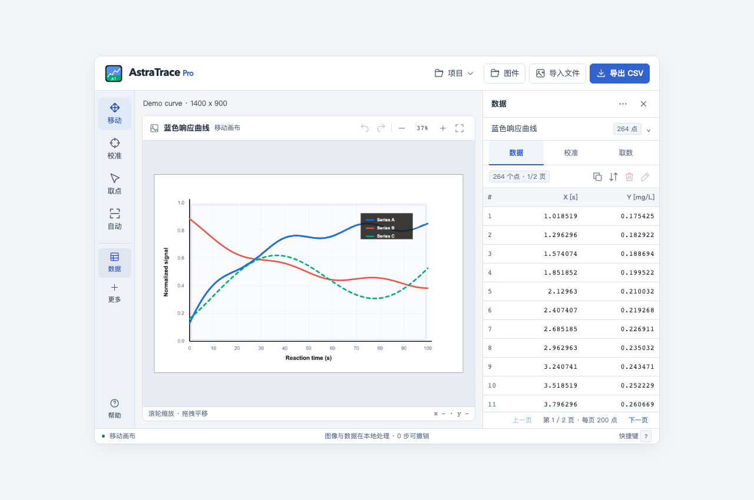This screenshot has width=754, height=500.
Task: Click the 图件 button in header
Action: tap(505, 74)
